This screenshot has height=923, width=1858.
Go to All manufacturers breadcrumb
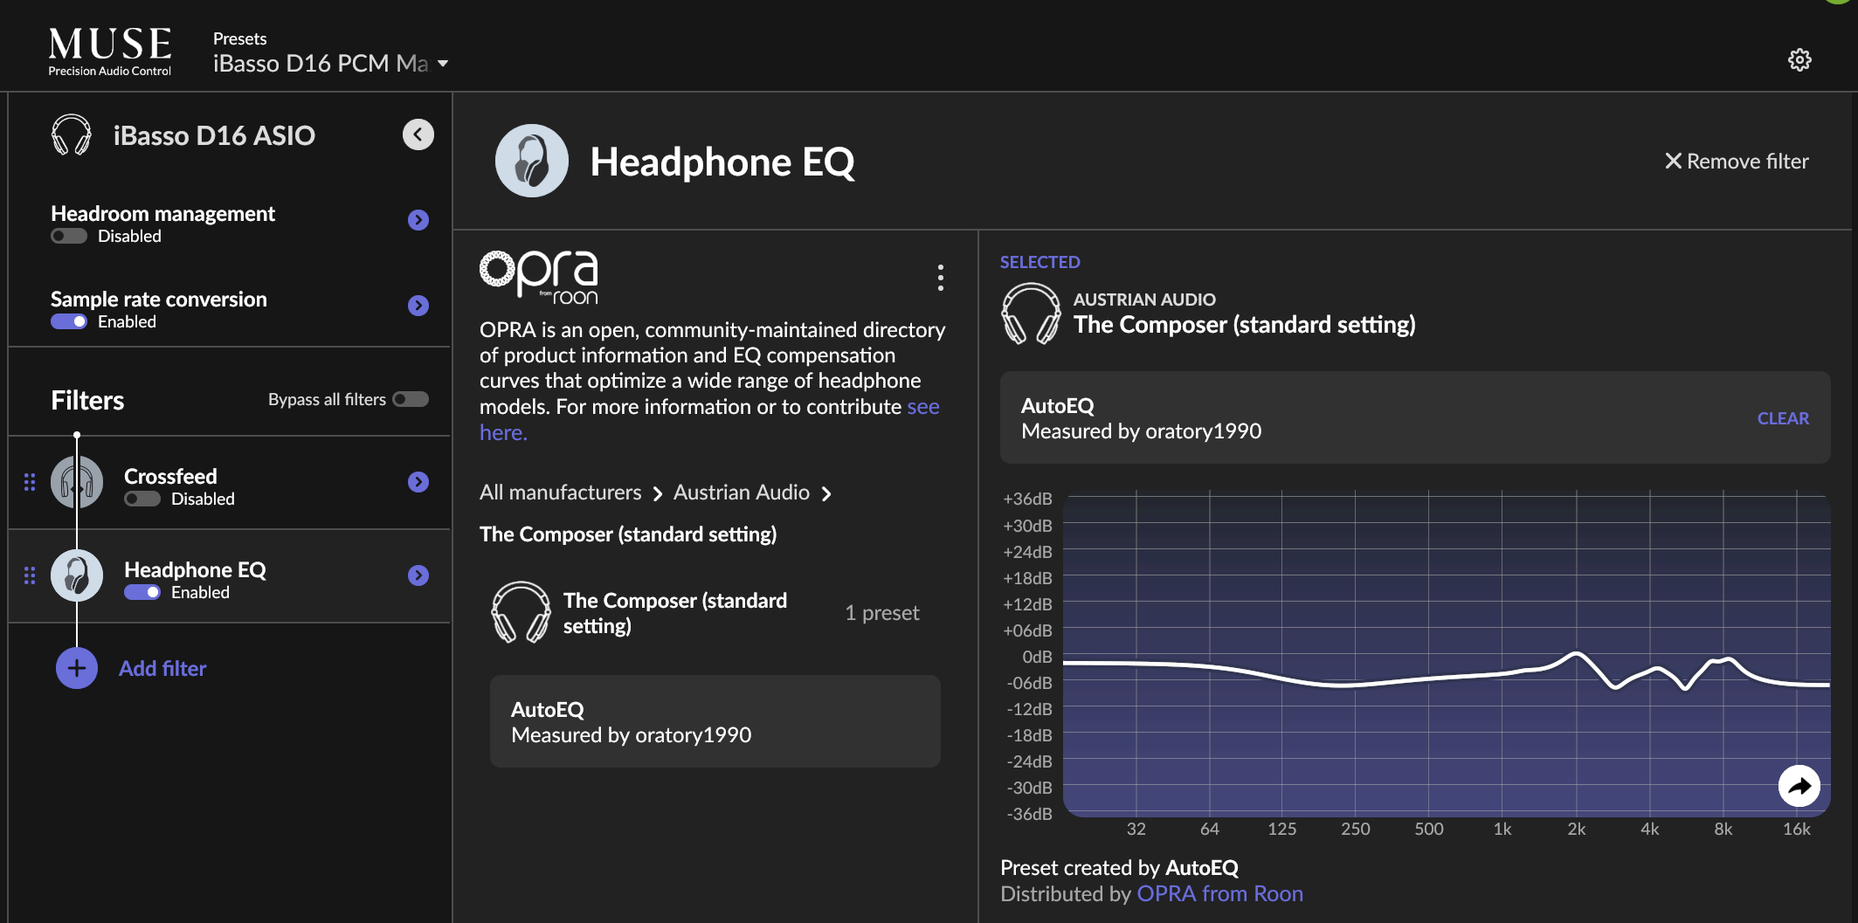click(560, 492)
